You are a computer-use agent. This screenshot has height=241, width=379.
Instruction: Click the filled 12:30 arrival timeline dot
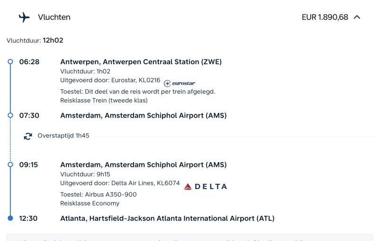10,218
